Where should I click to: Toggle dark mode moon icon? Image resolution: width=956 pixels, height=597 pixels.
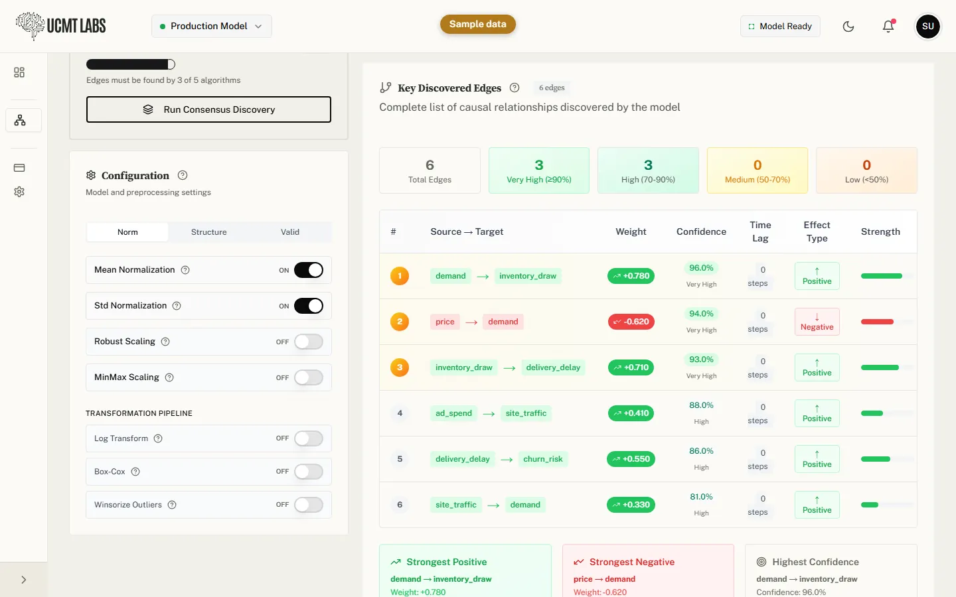[x=848, y=27]
